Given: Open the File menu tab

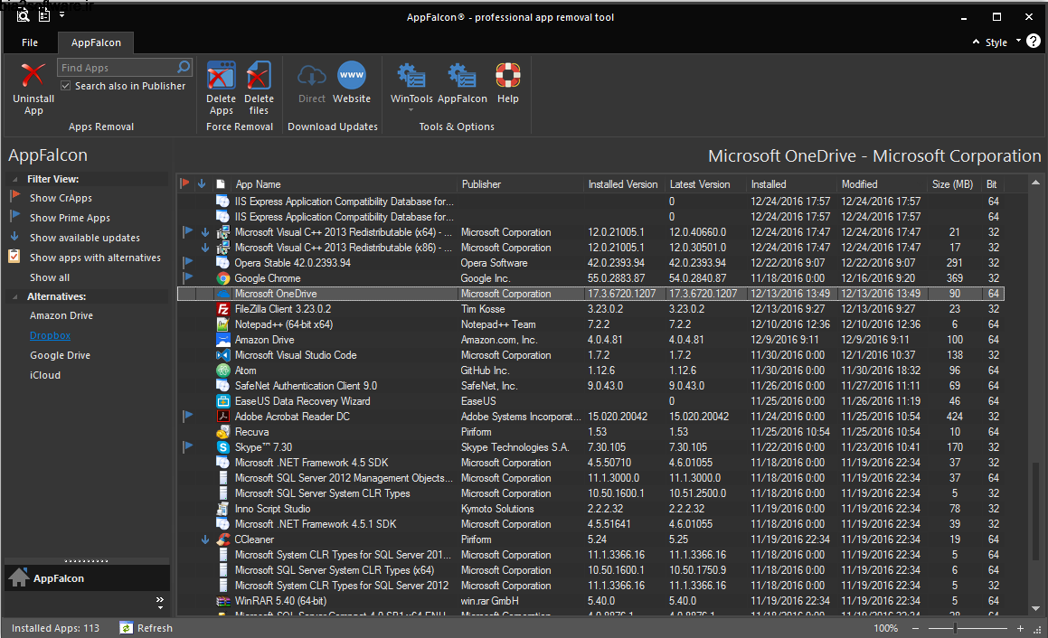Looking at the screenshot, I should 30,42.
